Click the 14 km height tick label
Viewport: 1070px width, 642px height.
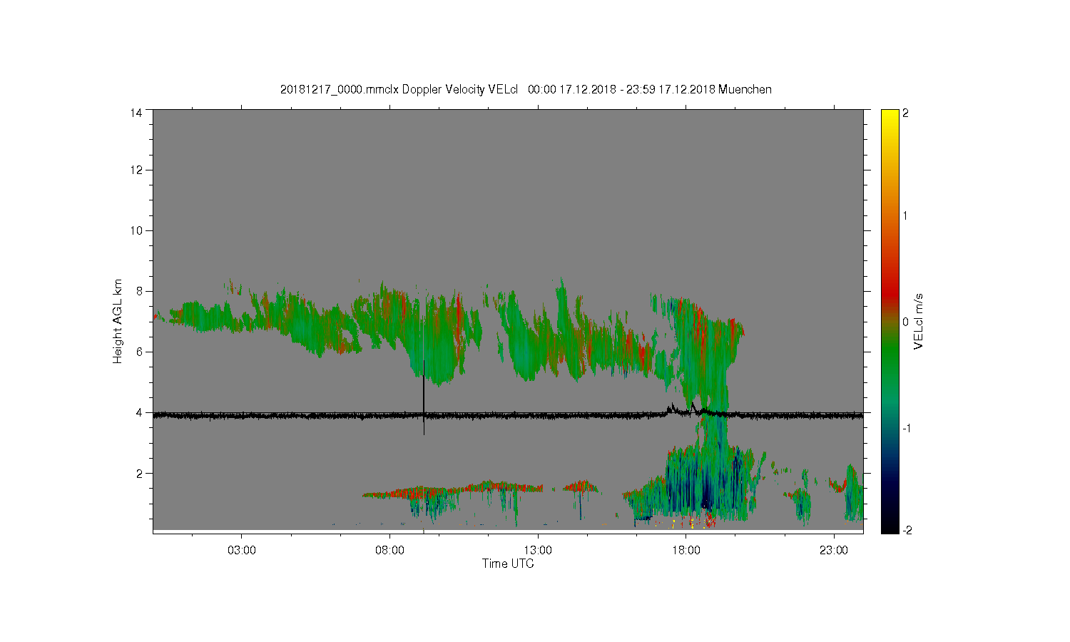tap(136, 113)
